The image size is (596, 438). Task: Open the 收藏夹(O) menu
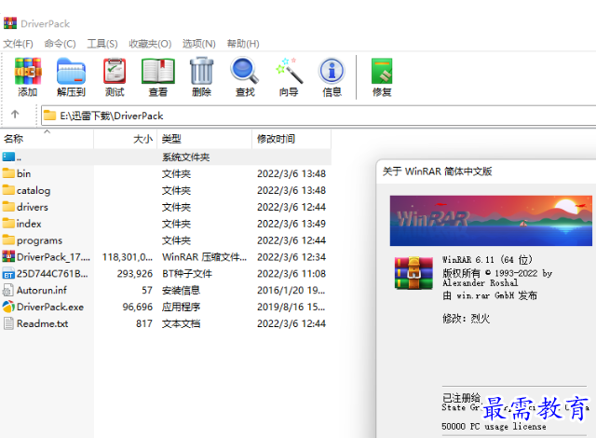(150, 44)
